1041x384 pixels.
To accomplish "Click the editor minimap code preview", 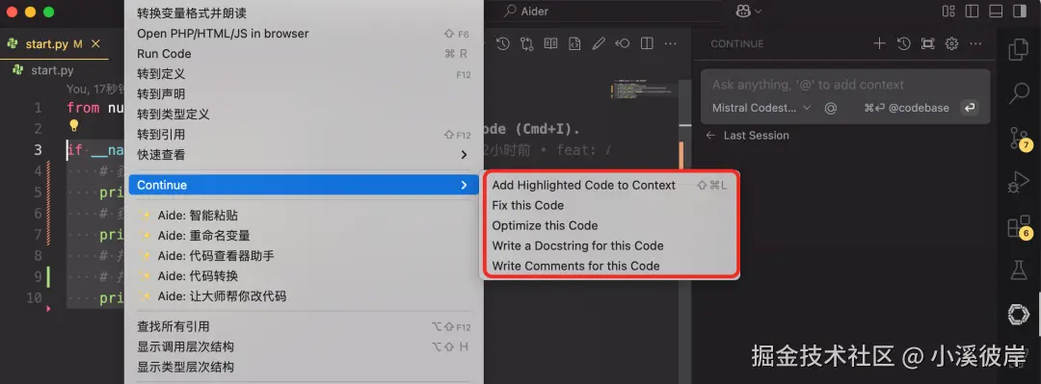I will (644, 89).
